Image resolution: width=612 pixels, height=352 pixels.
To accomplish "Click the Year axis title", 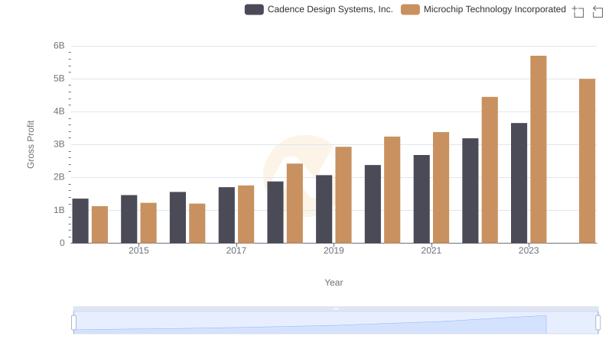I will coord(334,283).
